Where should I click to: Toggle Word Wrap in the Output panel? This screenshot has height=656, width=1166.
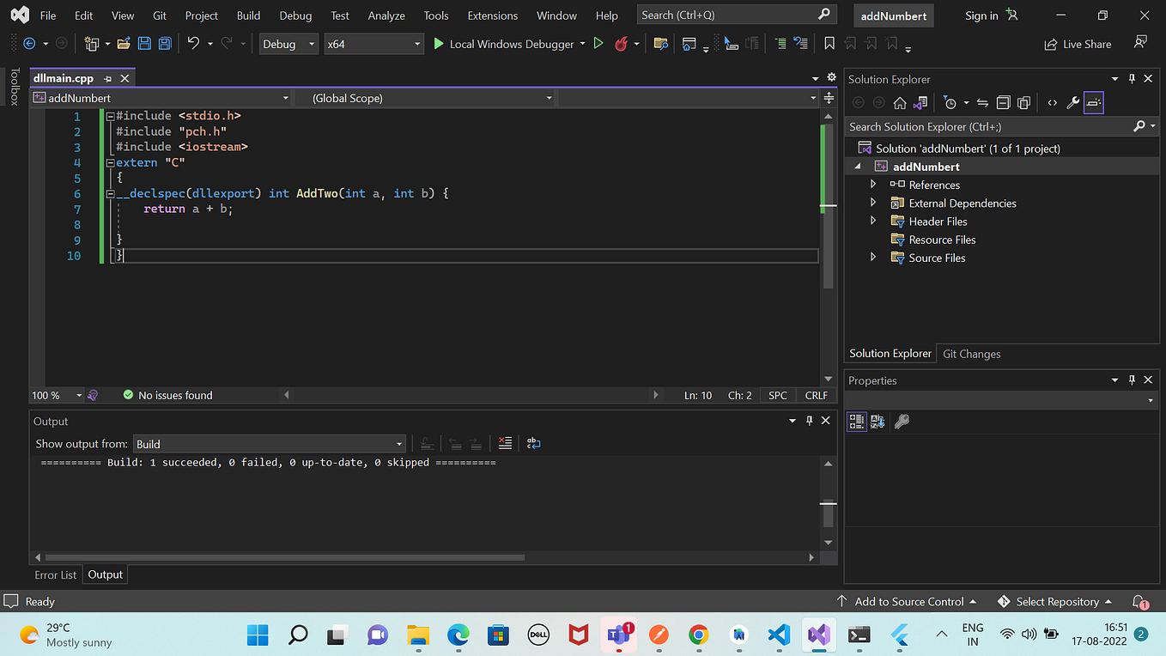533,443
